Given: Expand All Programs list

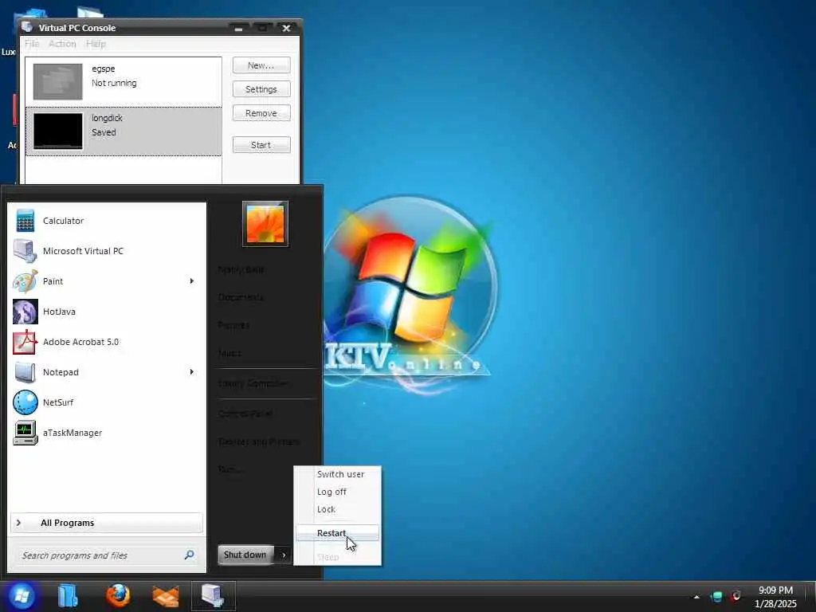Looking at the screenshot, I should [107, 523].
